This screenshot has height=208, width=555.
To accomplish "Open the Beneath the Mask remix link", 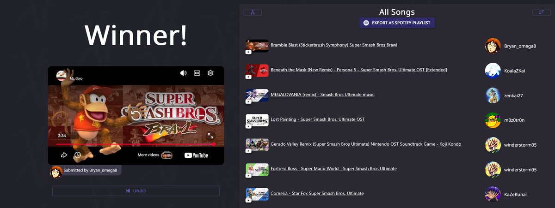I will tap(359, 70).
